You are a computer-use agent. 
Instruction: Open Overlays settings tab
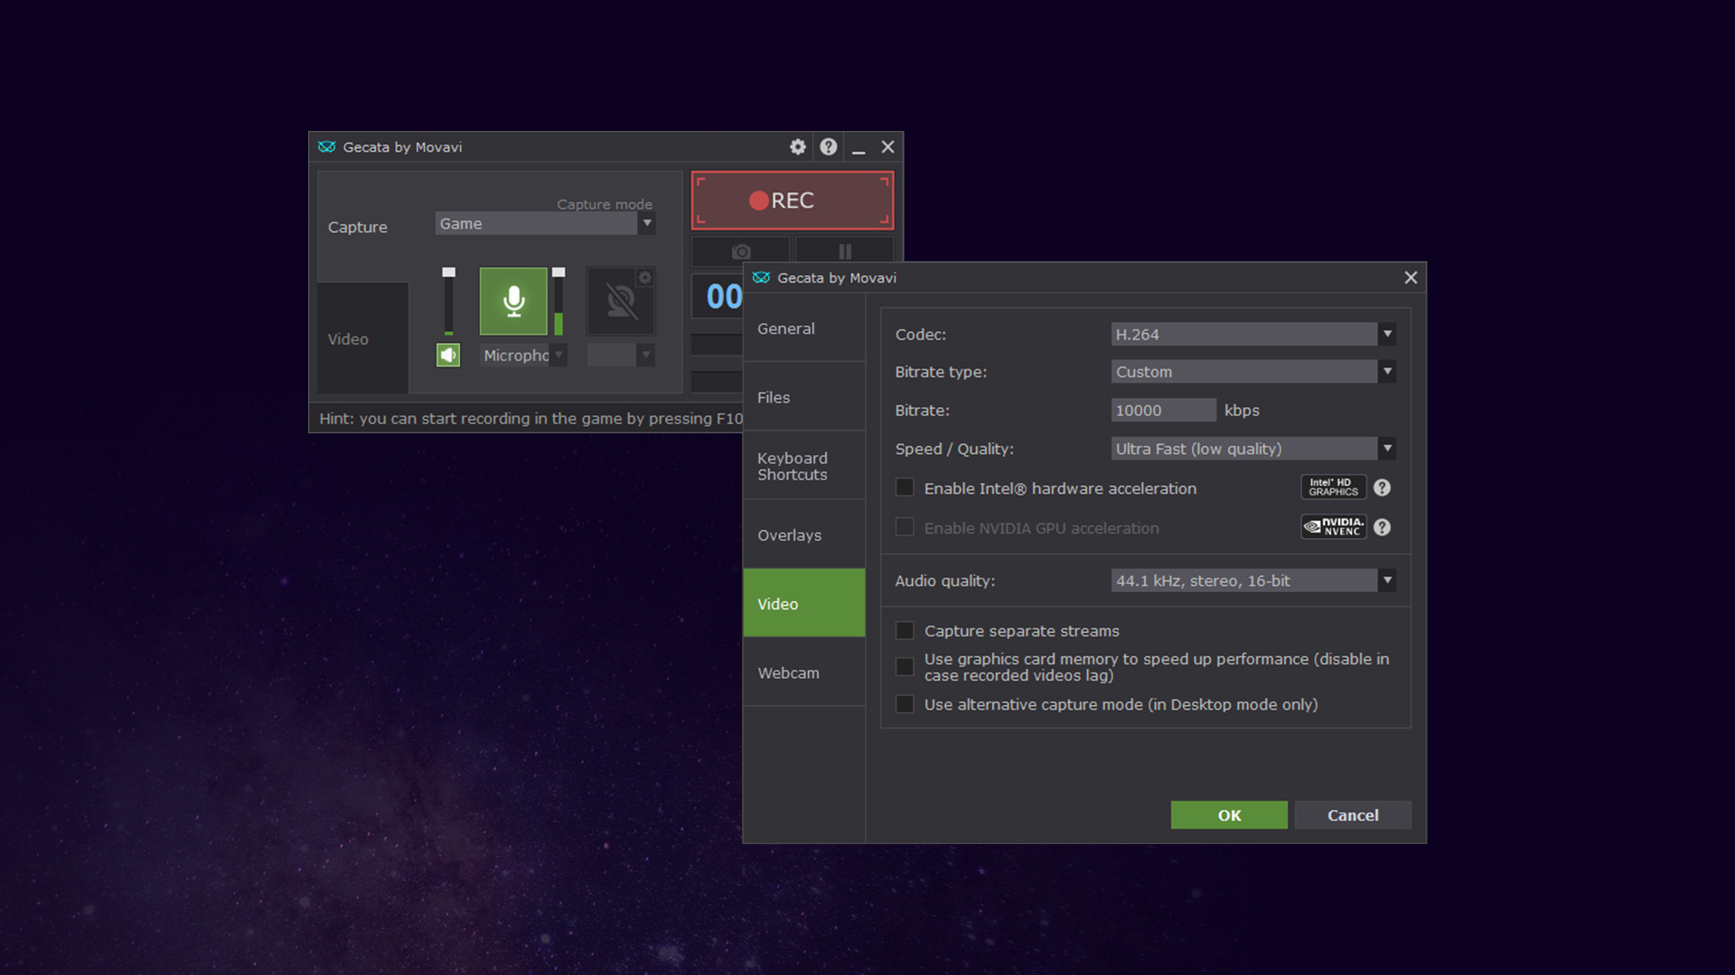tap(804, 535)
